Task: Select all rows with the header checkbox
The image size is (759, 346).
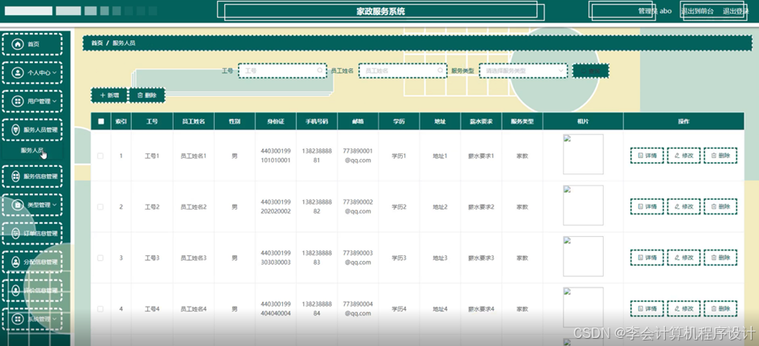Action: pos(101,121)
